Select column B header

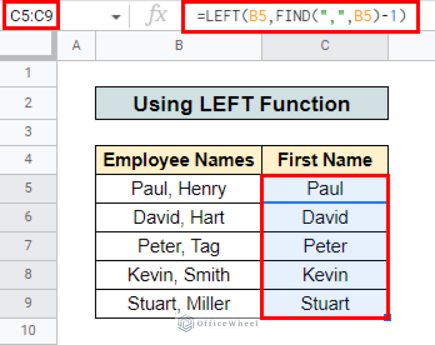point(178,46)
